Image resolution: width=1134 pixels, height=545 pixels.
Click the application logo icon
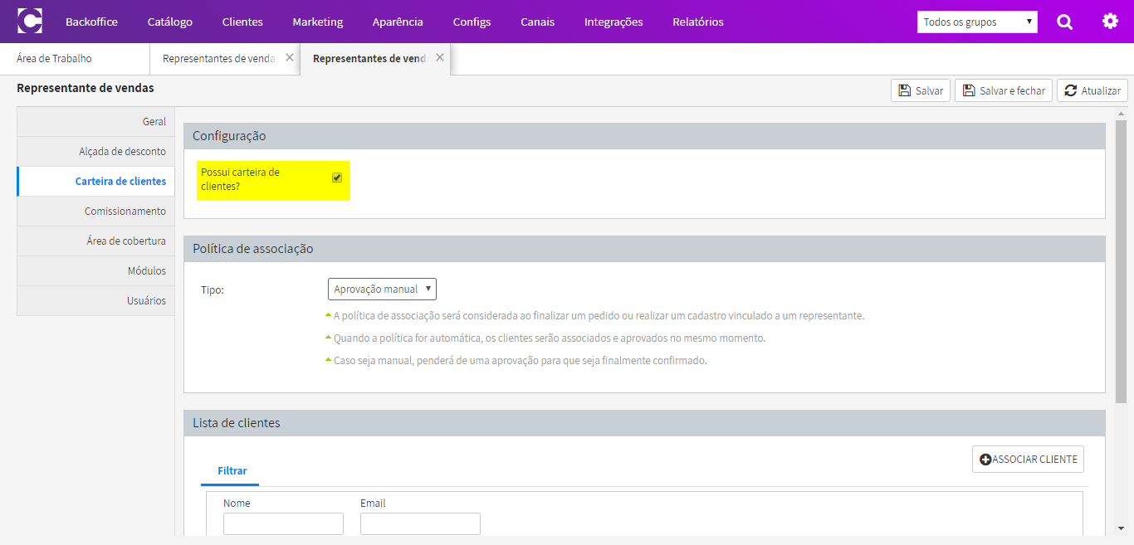[x=30, y=22]
